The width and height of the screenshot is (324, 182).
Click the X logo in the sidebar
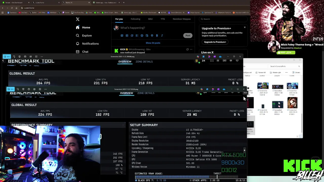pos(78,19)
